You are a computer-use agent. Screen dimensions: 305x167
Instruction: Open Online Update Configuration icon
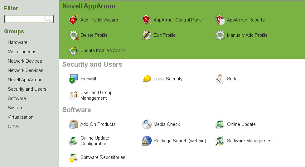[74, 141]
